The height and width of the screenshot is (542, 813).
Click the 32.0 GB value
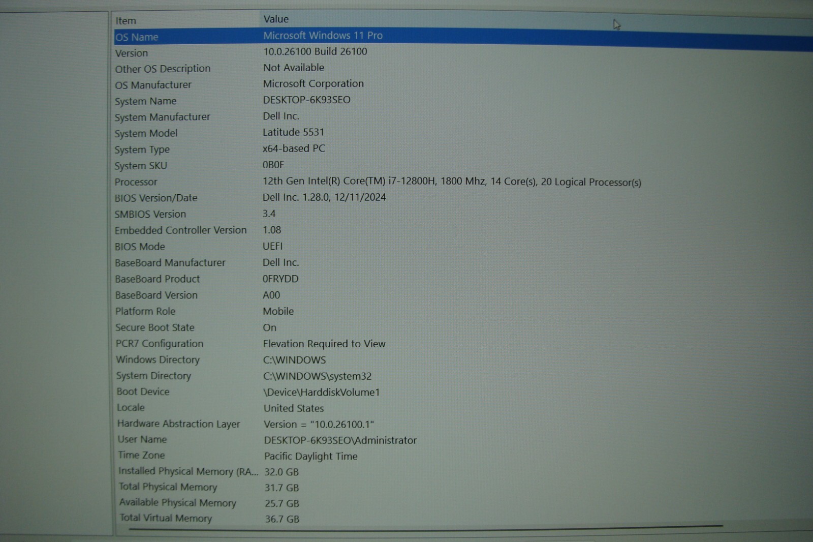click(x=282, y=472)
